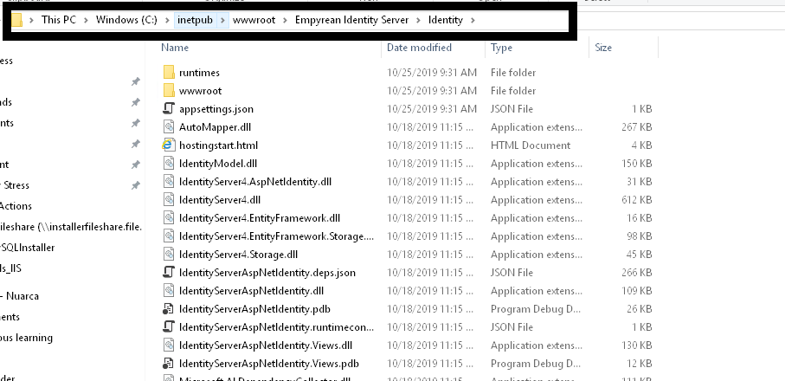Click the IdentityServer4.dll file name

(x=220, y=200)
